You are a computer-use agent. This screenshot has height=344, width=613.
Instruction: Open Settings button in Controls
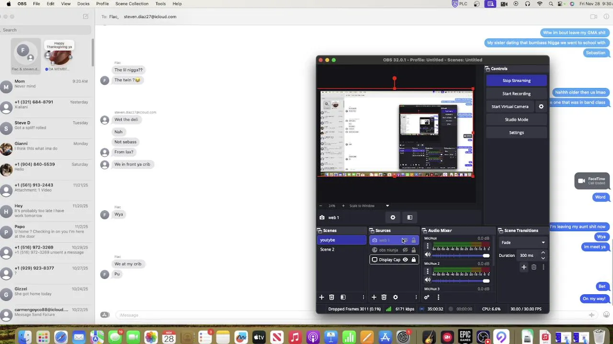coord(516,132)
